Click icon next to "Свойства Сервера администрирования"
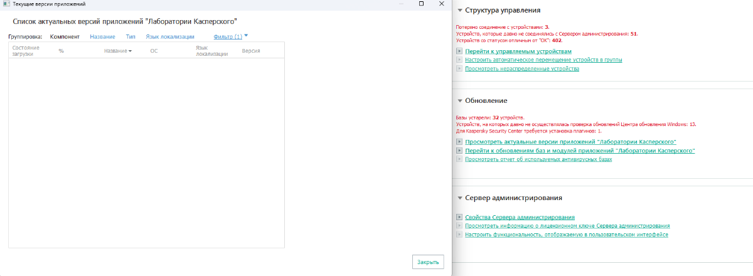 pyautogui.click(x=459, y=217)
